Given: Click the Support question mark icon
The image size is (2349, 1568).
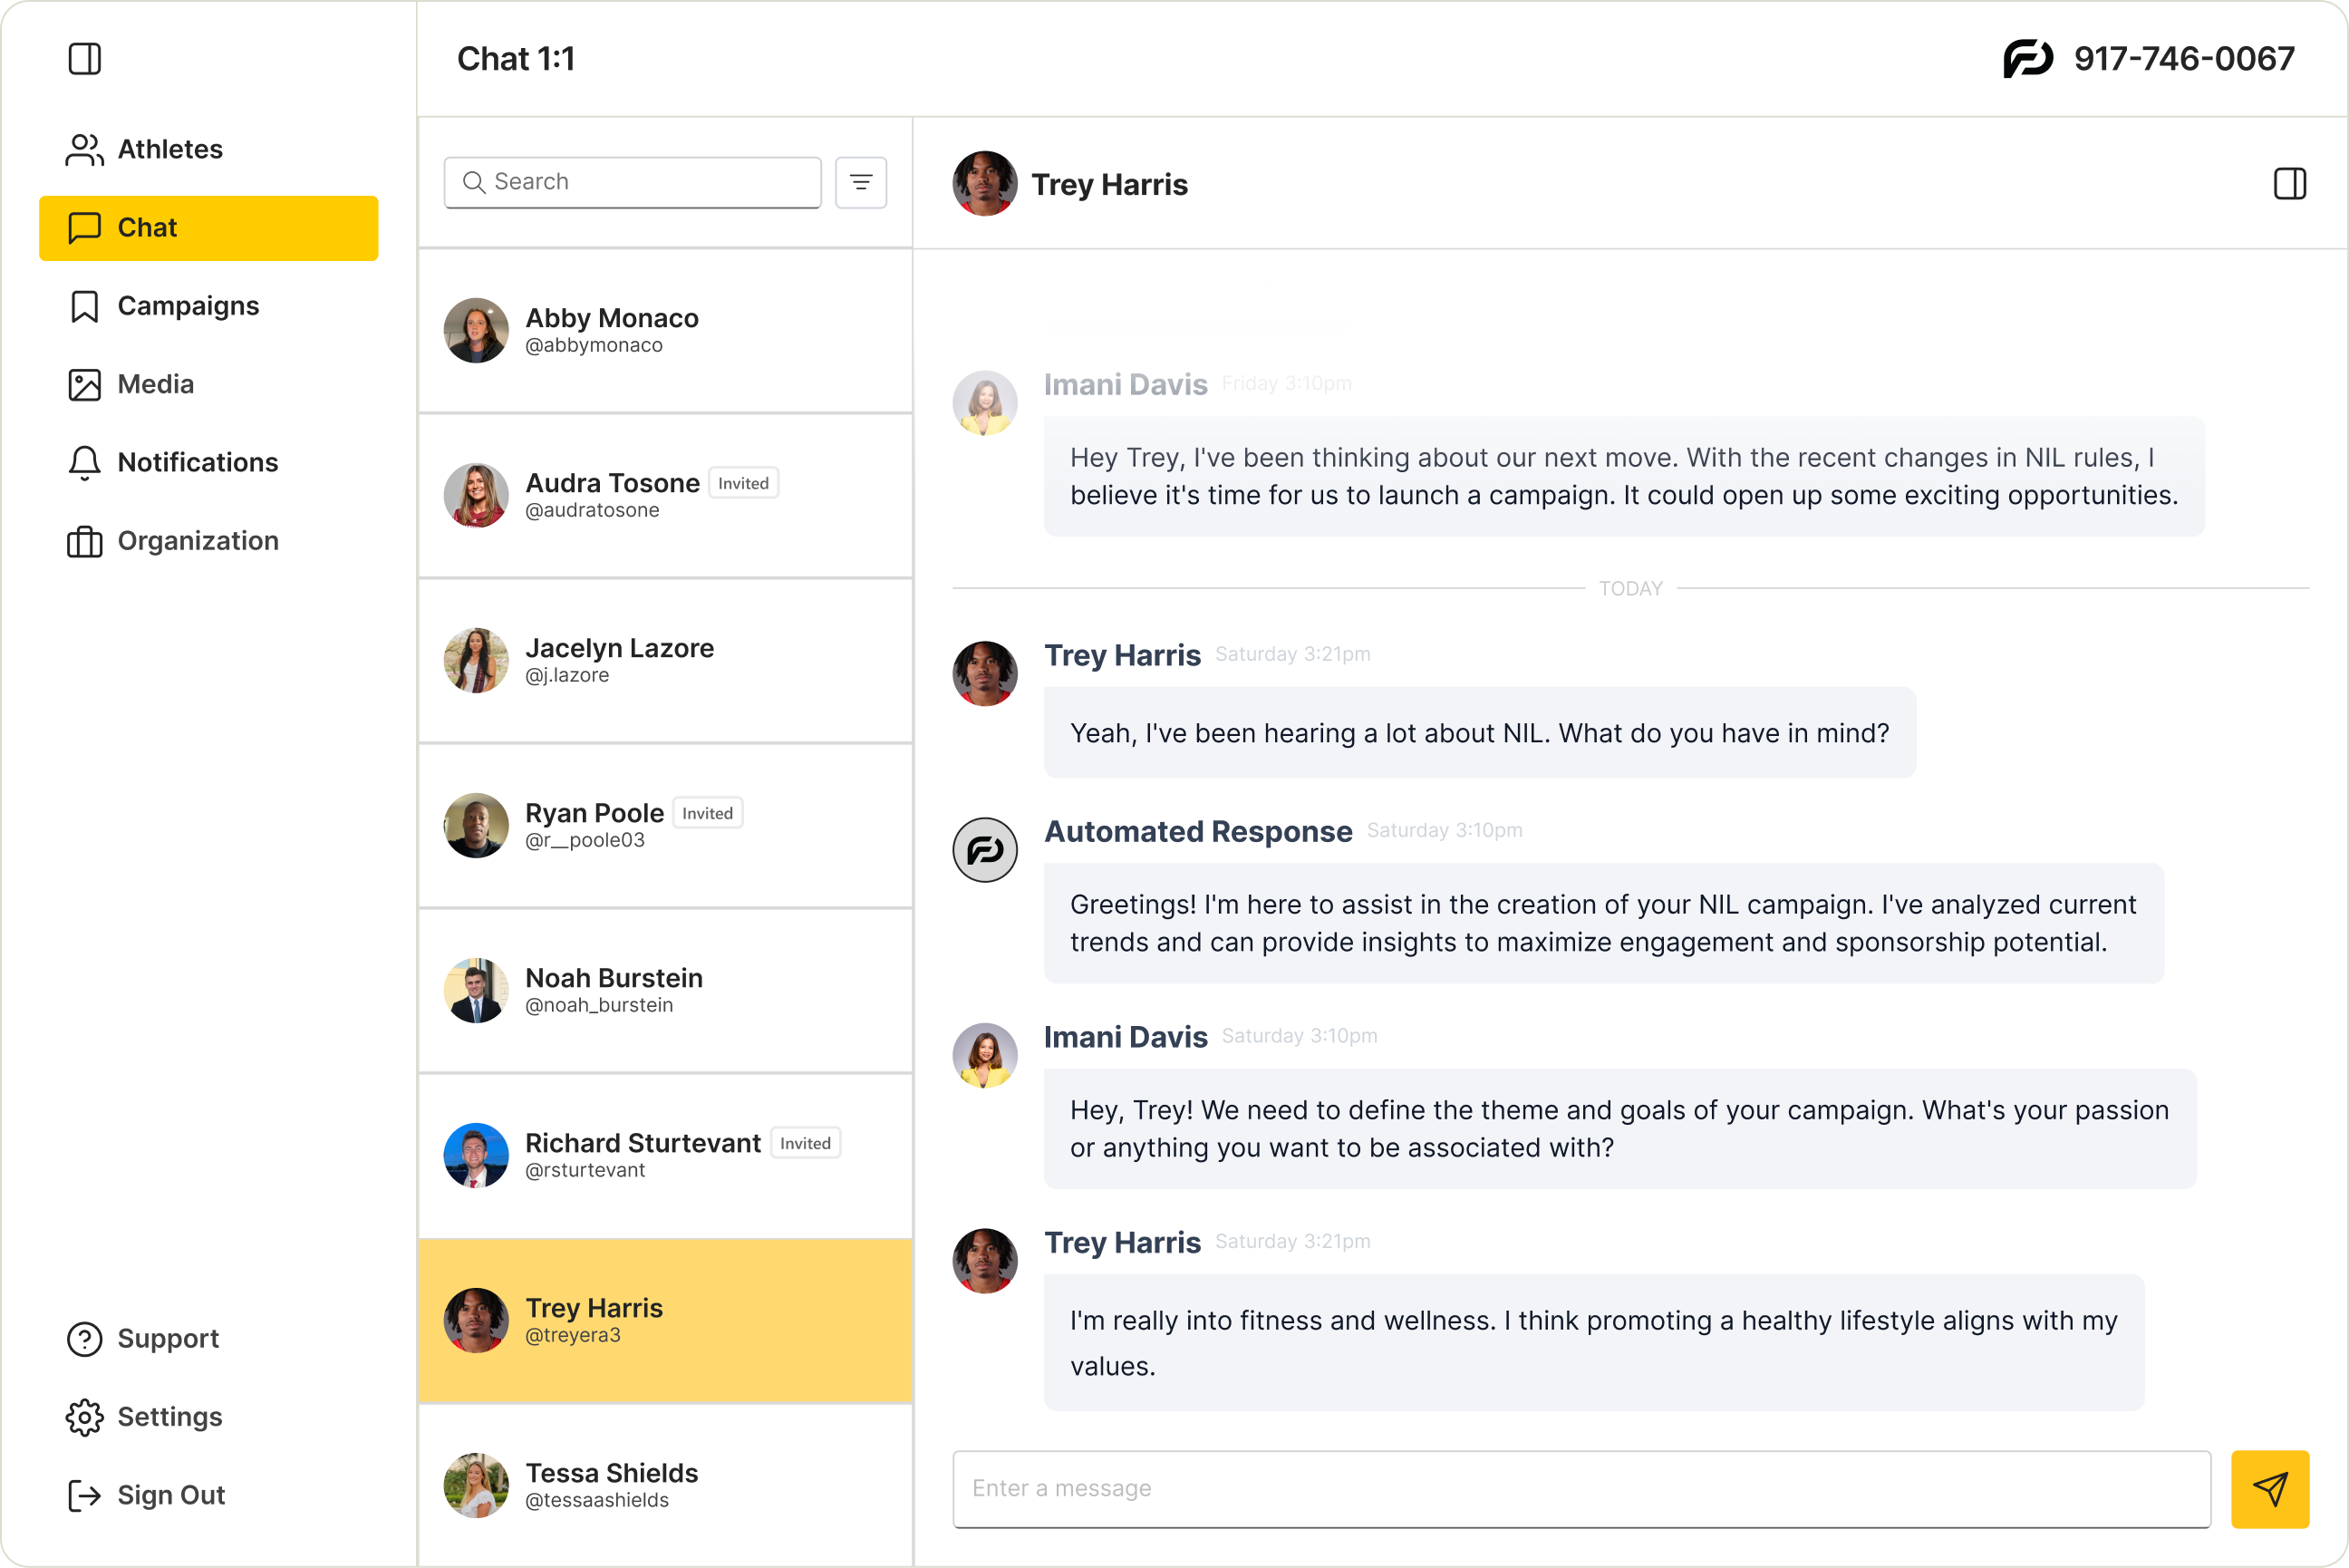Looking at the screenshot, I should click(85, 1338).
